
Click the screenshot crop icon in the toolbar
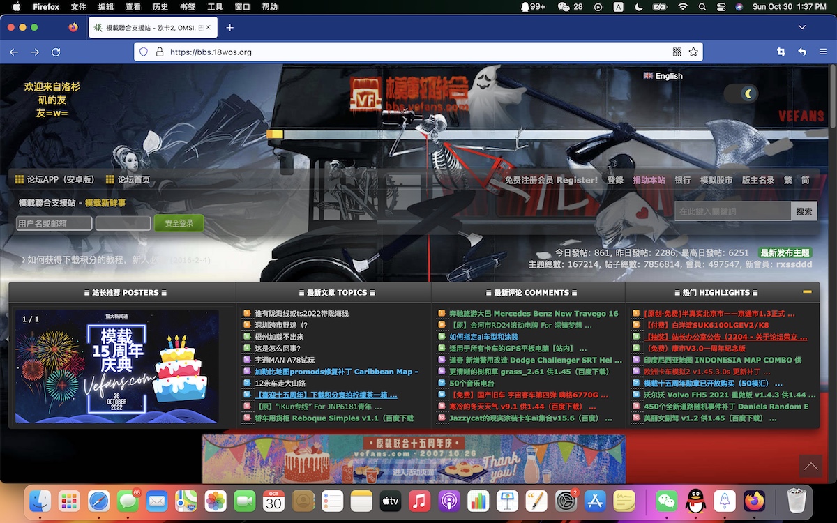pos(781,52)
